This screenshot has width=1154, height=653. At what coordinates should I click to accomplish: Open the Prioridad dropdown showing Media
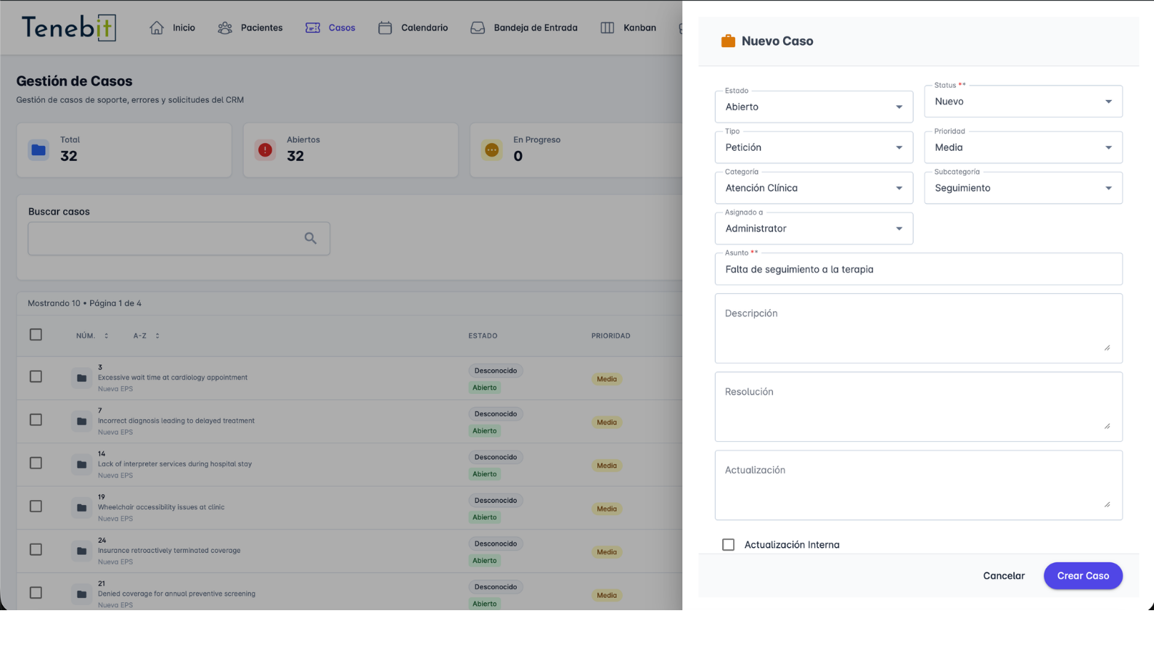pyautogui.click(x=1023, y=147)
